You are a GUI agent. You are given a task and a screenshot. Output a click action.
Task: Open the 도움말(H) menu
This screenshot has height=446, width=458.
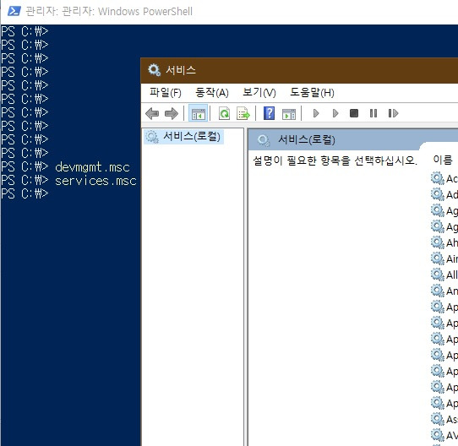[x=312, y=93]
